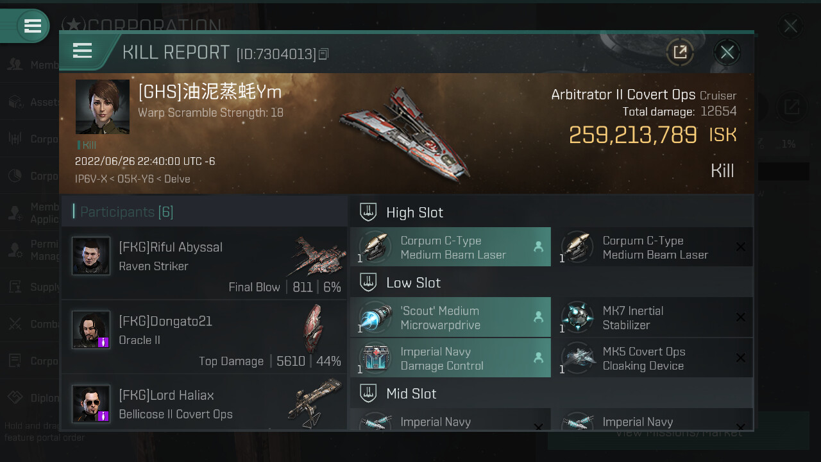Select the Imperial Navy Damage Control module
This screenshot has width=821, height=462.
tap(450, 358)
